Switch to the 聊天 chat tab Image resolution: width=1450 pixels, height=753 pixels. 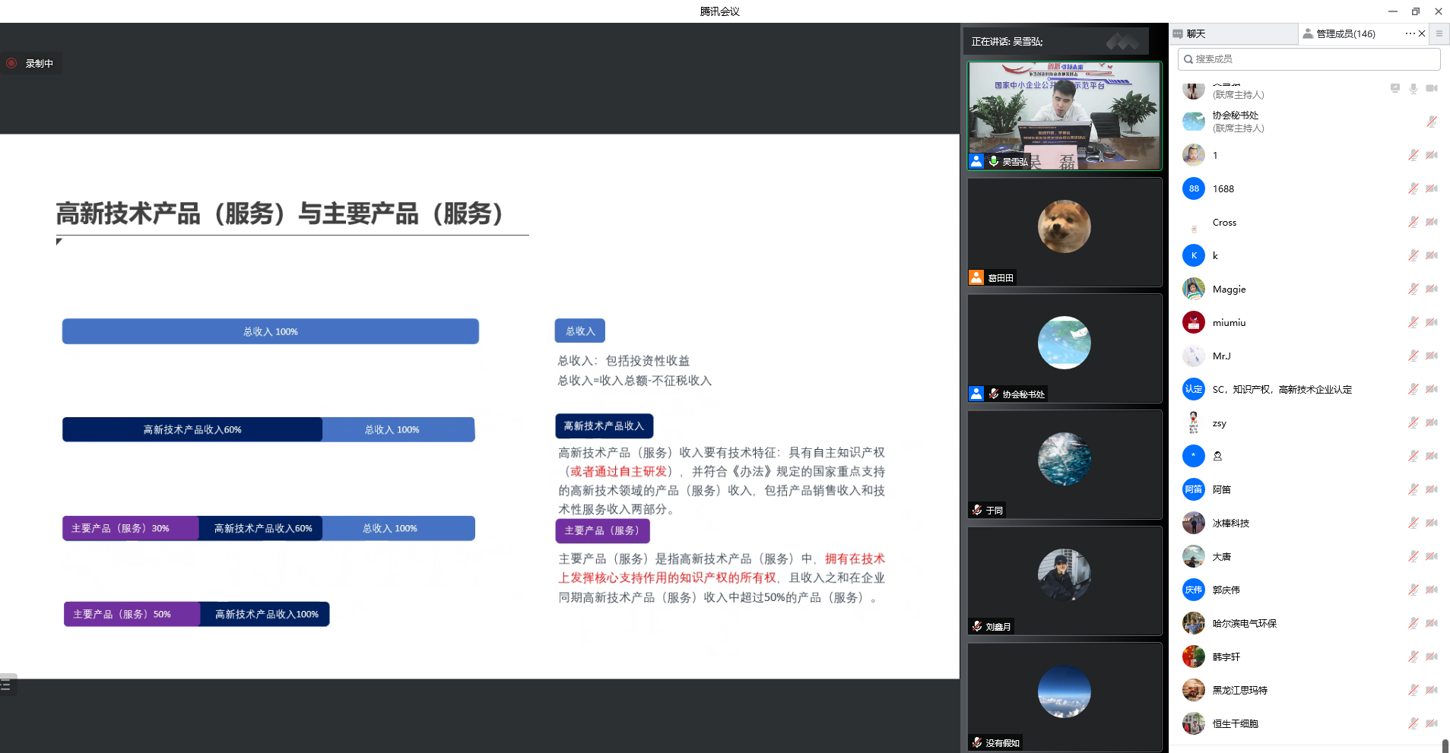click(x=1195, y=34)
